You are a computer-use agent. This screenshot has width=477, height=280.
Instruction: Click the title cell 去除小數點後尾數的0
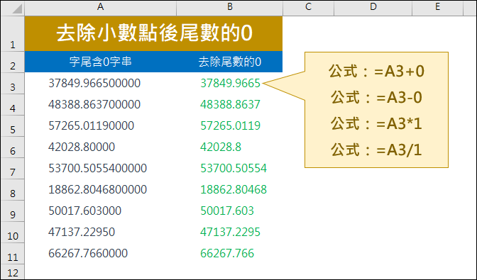click(153, 33)
